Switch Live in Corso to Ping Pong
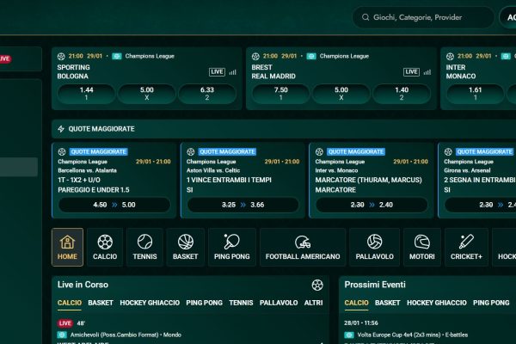 tap(205, 303)
